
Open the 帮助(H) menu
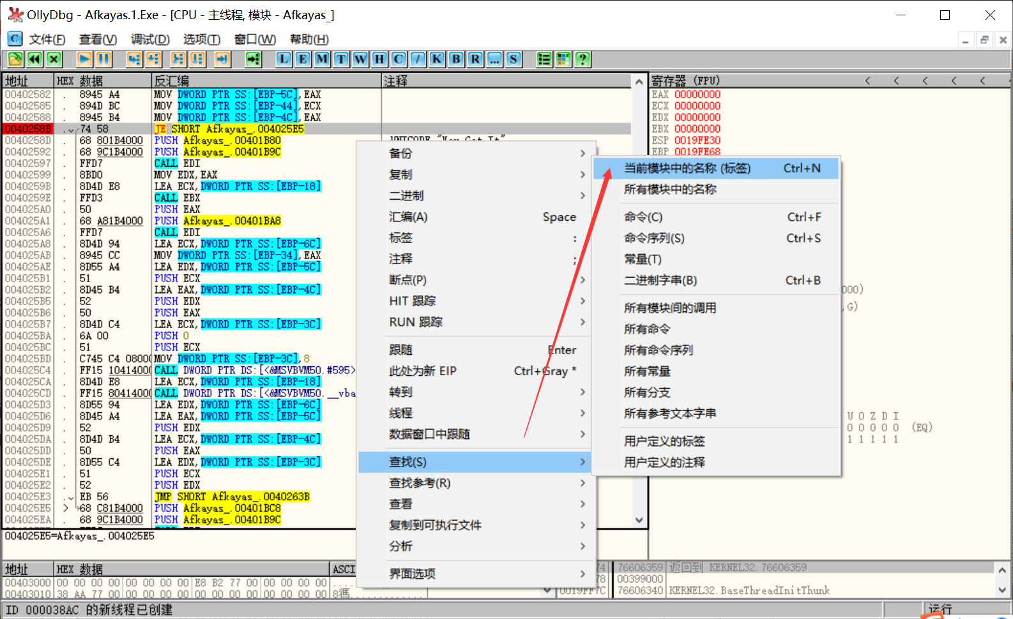pyautogui.click(x=309, y=40)
